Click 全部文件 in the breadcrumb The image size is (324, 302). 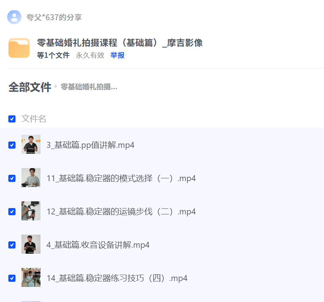pos(29,87)
